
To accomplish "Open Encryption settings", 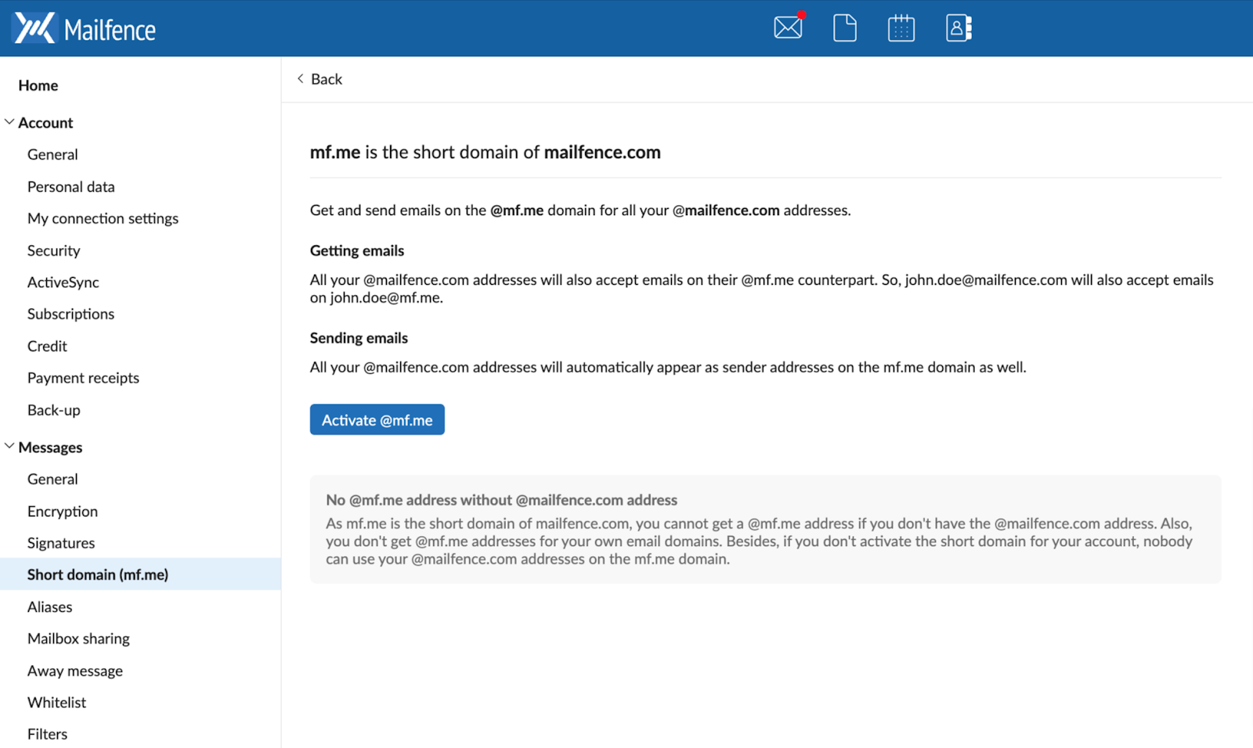I will click(63, 511).
